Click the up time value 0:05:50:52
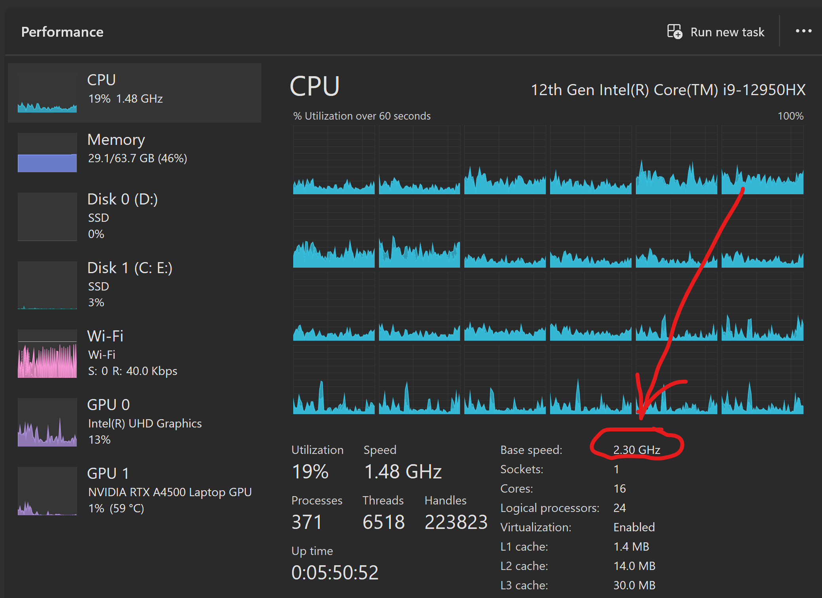 (335, 572)
